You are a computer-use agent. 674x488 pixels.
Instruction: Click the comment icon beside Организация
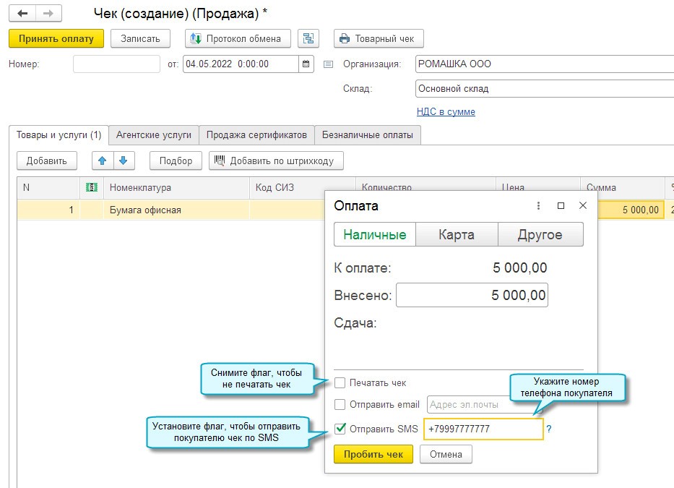click(329, 64)
